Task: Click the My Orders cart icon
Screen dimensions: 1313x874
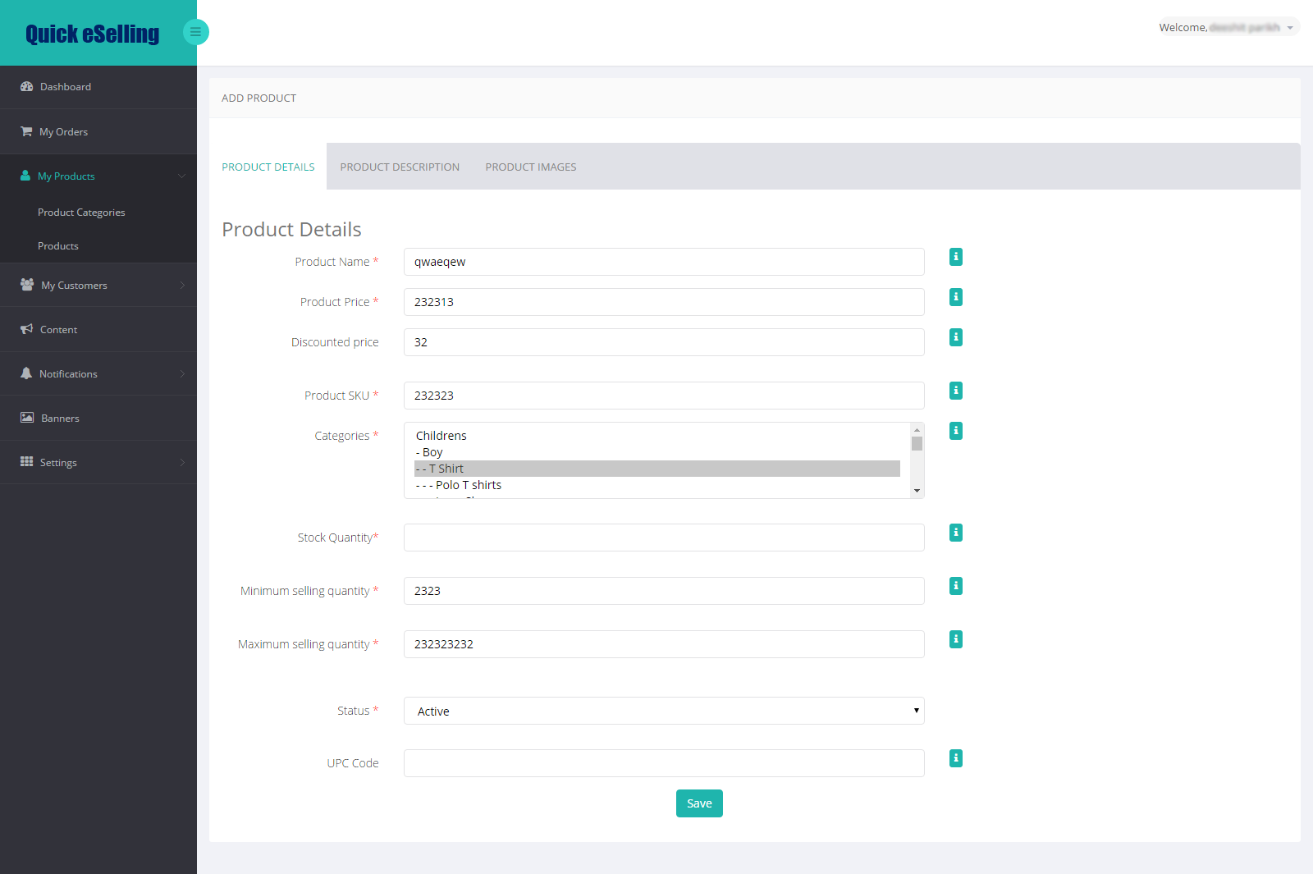Action: pos(26,131)
